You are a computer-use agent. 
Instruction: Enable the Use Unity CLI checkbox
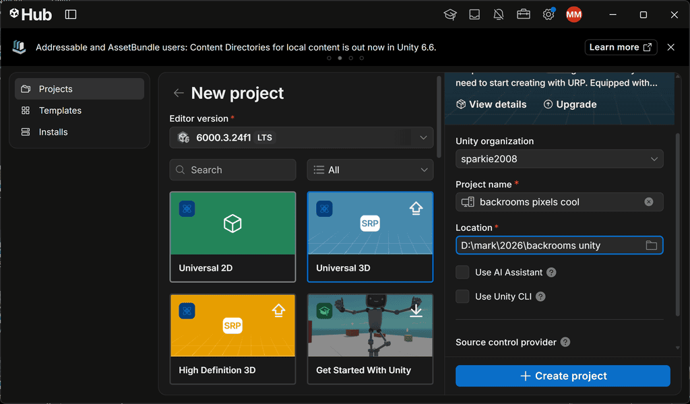[462, 296]
